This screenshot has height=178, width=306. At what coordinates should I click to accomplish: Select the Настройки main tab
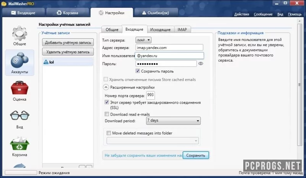click(112, 13)
